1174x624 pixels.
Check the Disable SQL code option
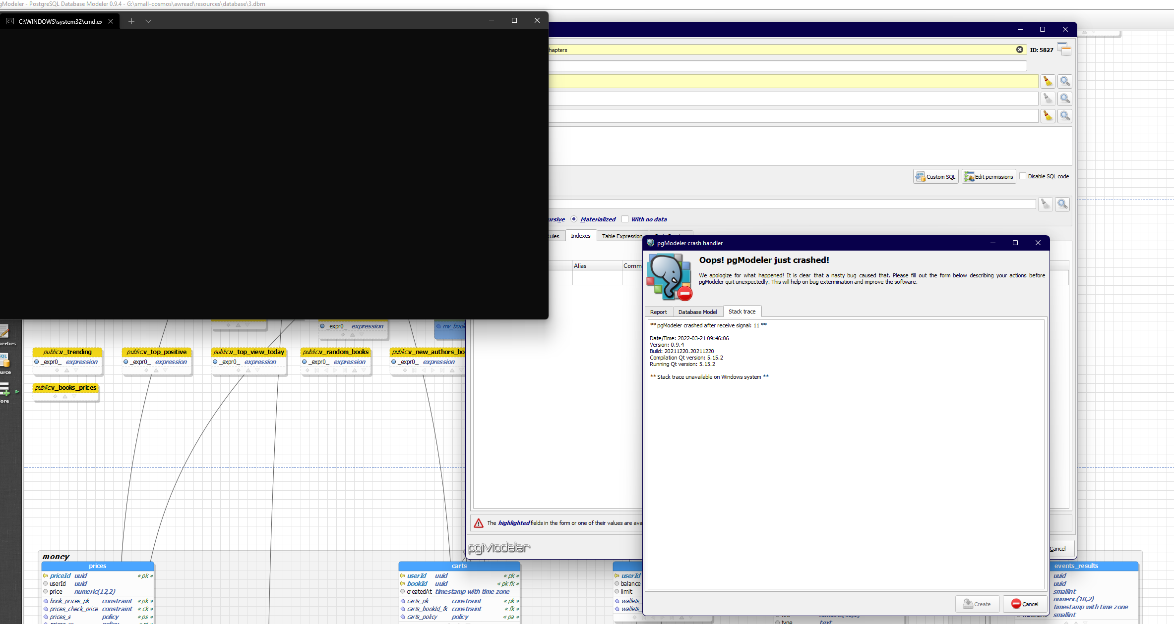[1023, 176]
